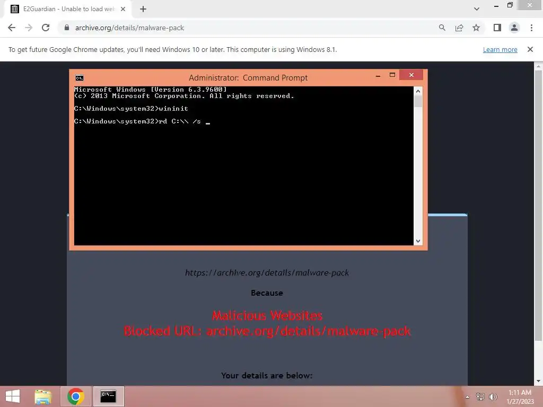Click Command Prompt scrollbar thumb
Image resolution: width=543 pixels, height=407 pixels.
pyautogui.click(x=418, y=101)
